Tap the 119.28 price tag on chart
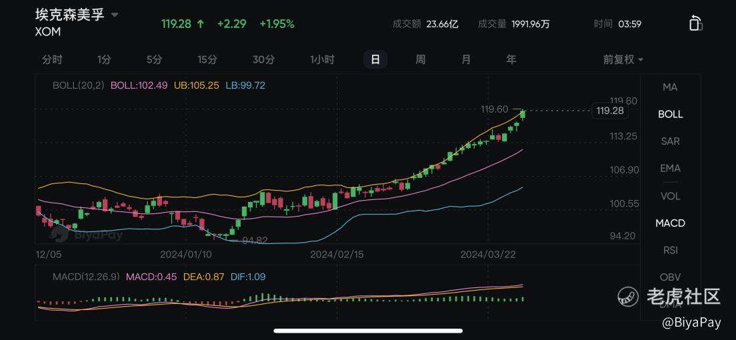Viewport: 736px width, 340px height. tap(610, 111)
